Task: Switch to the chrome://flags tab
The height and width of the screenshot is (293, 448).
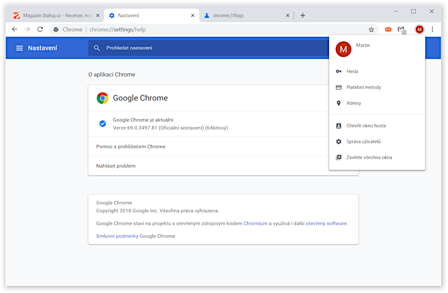Action: (x=246, y=16)
